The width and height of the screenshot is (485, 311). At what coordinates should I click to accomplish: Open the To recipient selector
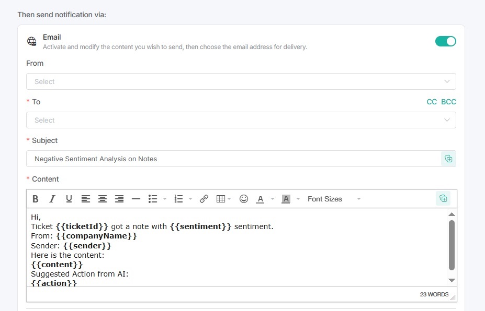pos(241,120)
